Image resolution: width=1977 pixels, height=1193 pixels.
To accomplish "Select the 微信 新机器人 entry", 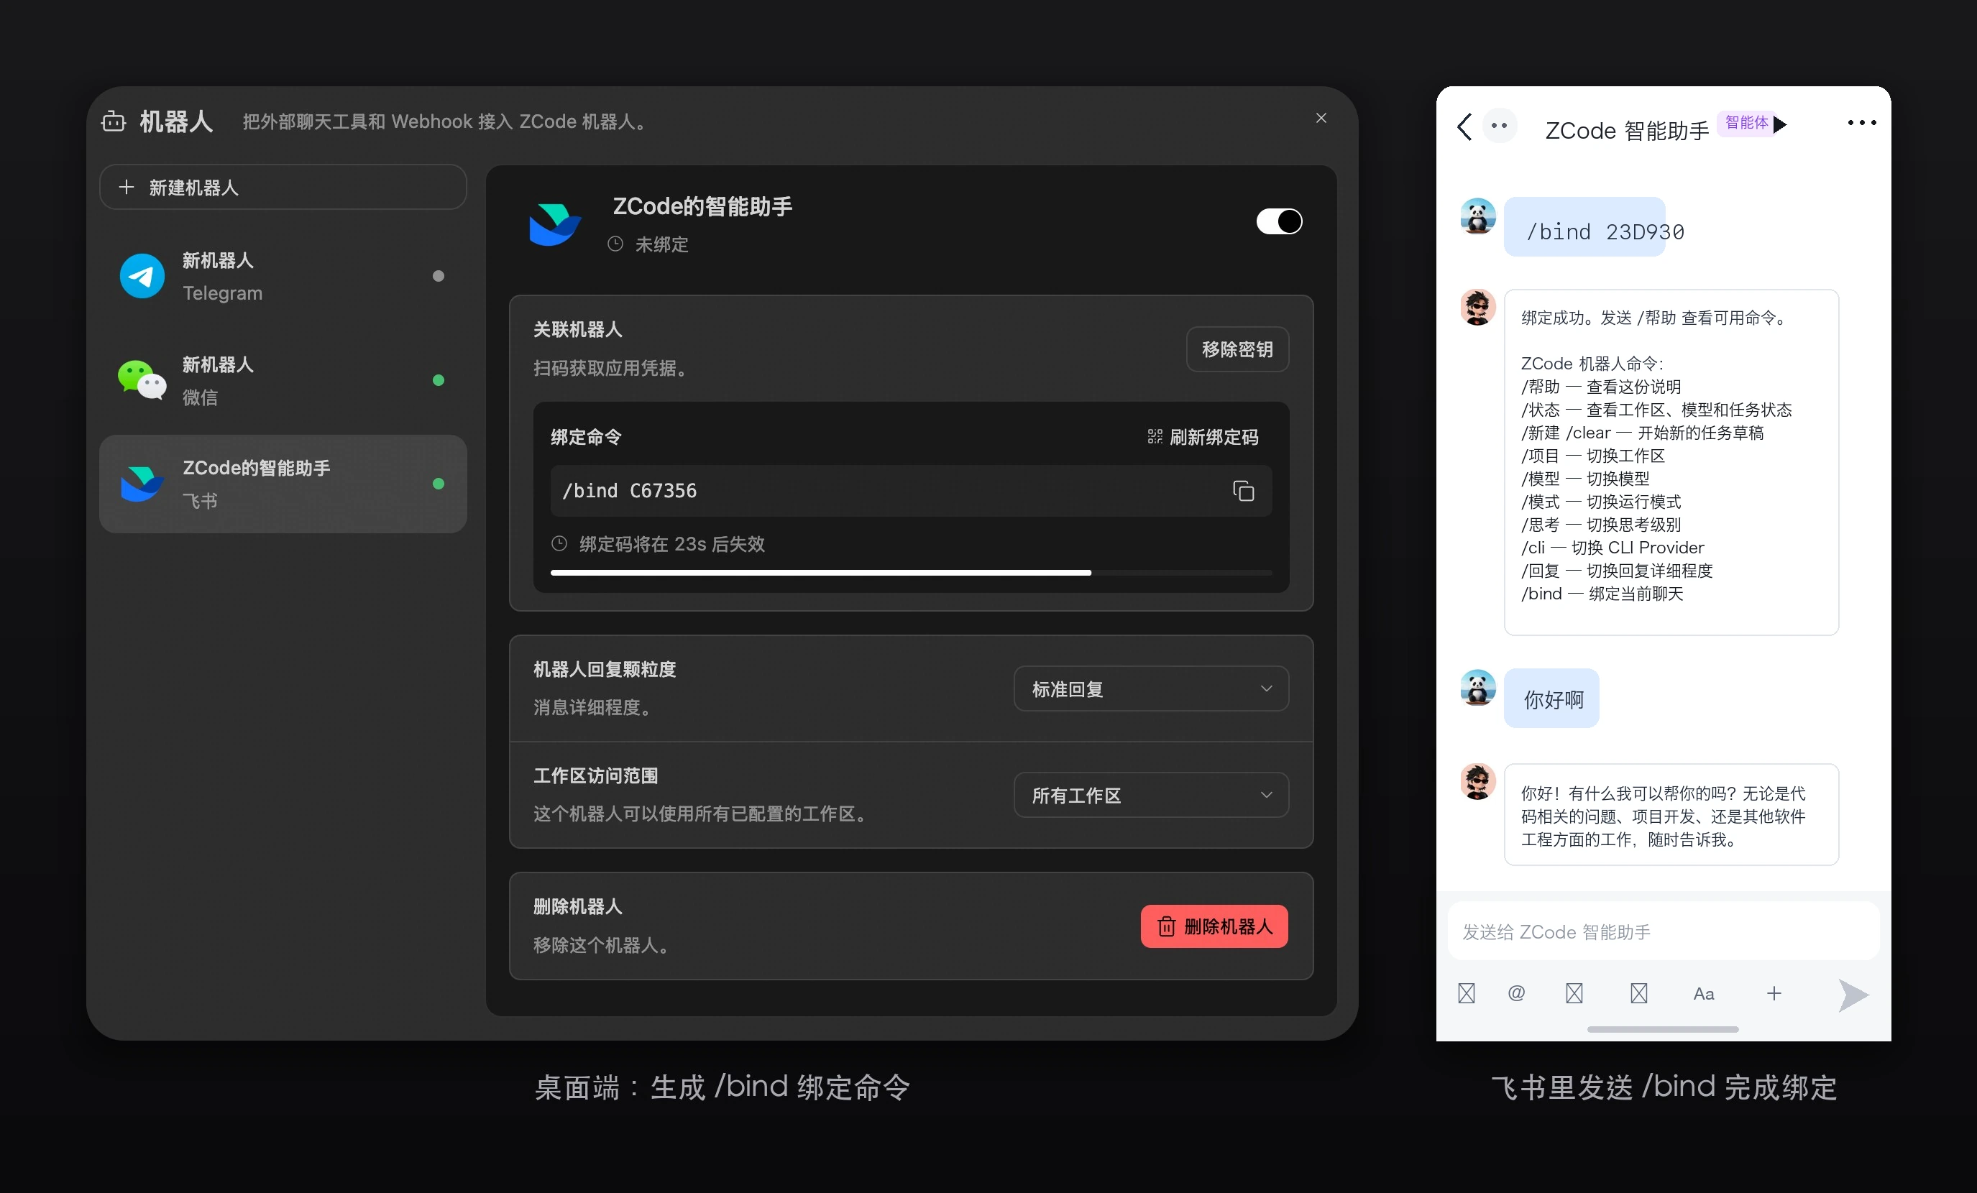I will (x=283, y=380).
